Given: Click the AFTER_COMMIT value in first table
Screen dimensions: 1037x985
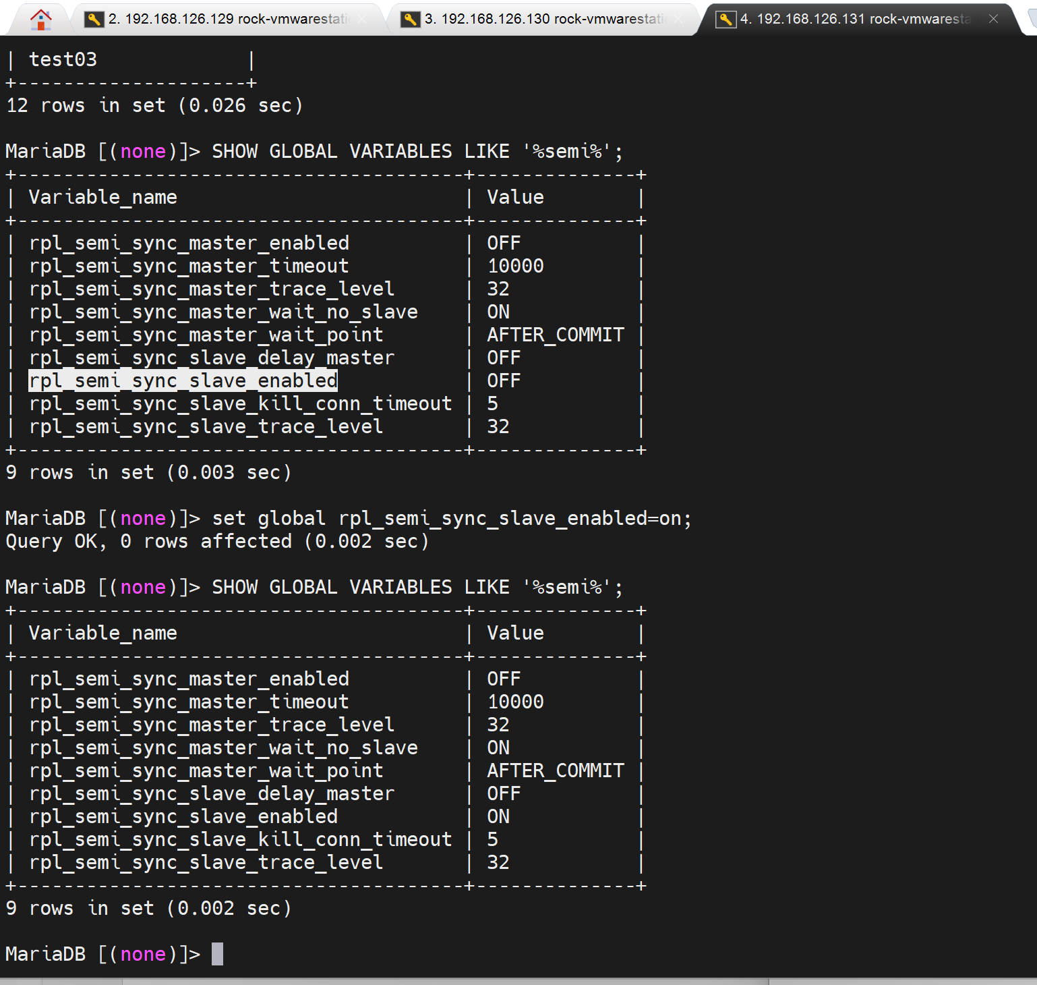Looking at the screenshot, I should pyautogui.click(x=555, y=335).
